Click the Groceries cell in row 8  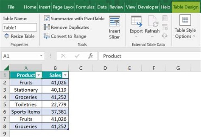[x=26, y=126]
